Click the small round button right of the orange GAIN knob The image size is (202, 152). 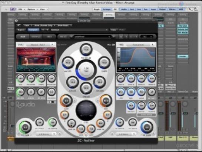pos(74,100)
